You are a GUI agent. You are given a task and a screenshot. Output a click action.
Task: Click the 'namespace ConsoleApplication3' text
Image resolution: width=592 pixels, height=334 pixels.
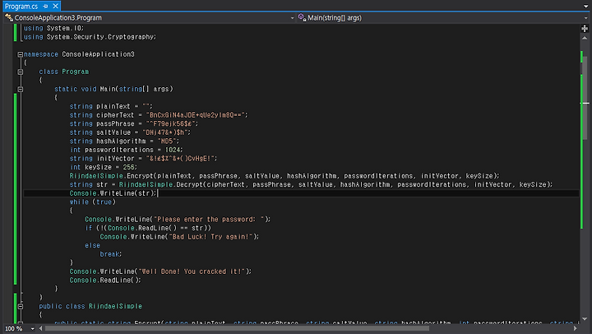[79, 54]
